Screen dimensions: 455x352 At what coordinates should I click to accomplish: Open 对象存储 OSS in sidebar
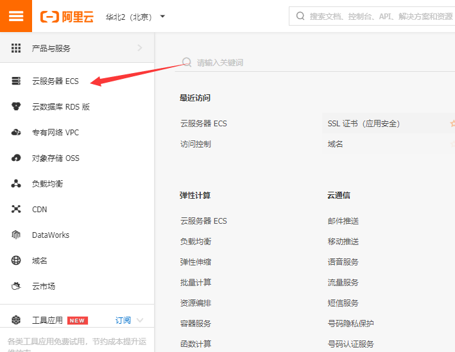[x=56, y=158]
